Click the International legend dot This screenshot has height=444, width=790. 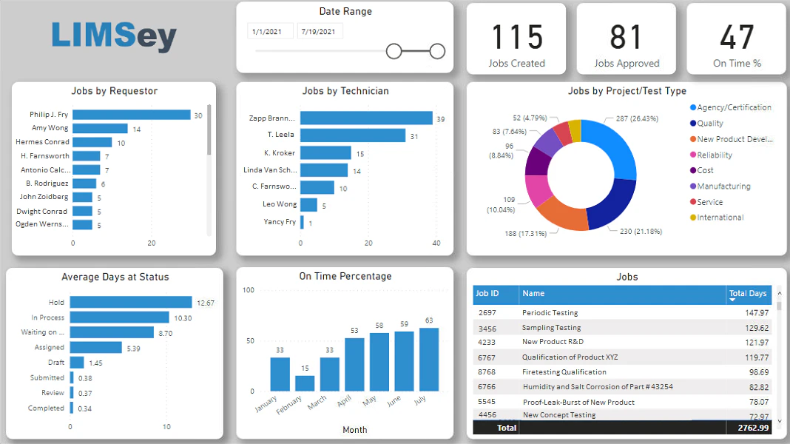click(693, 218)
